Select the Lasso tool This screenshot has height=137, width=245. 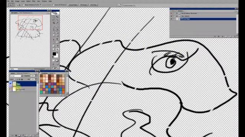pyautogui.click(x=54, y=20)
